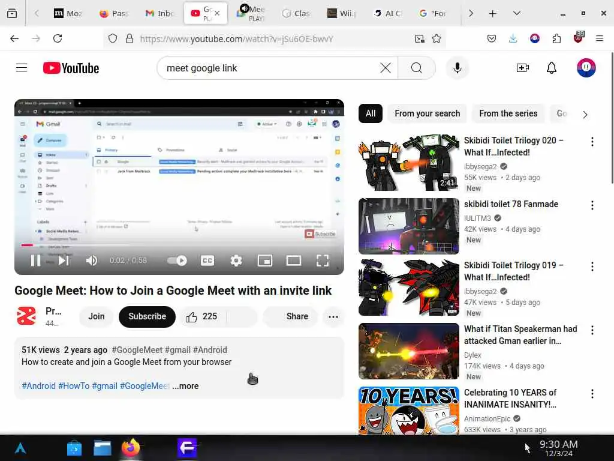Show more filter chips with right arrow
Image resolution: width=614 pixels, height=461 pixels.
pos(585,115)
